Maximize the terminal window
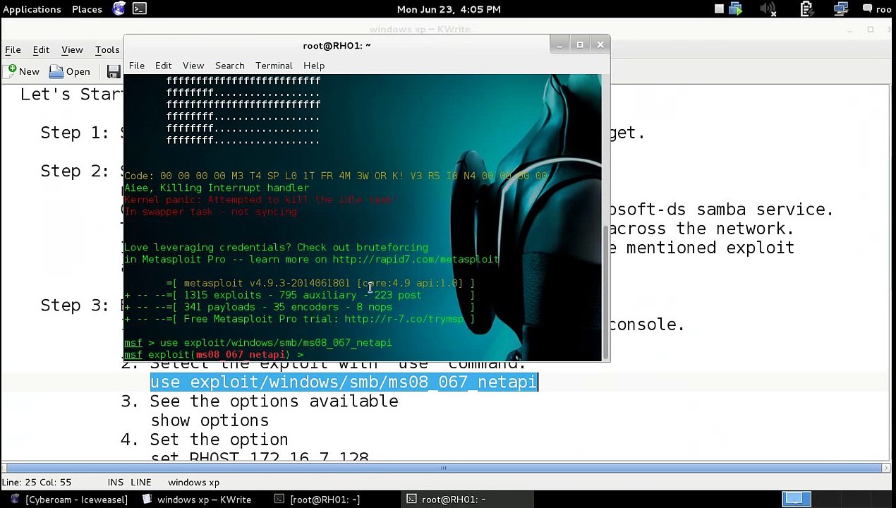The height and width of the screenshot is (508, 896). point(579,45)
